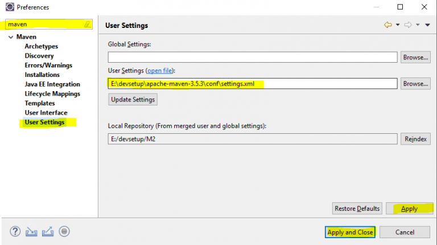Select Lifecycle Mappings preference page

click(52, 94)
